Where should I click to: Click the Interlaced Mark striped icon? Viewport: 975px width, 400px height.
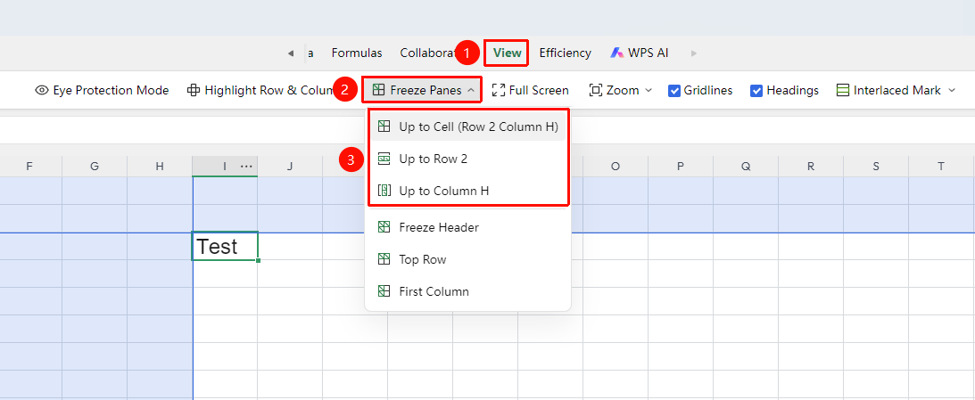click(x=843, y=90)
